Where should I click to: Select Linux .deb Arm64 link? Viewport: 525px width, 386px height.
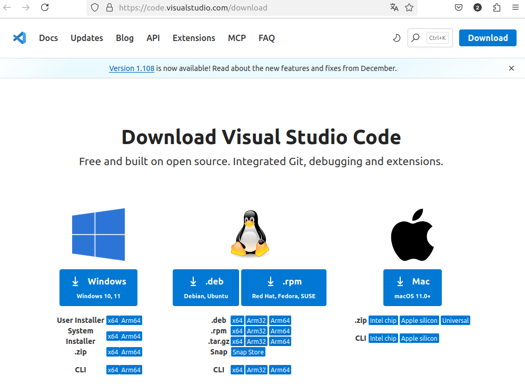(280, 320)
